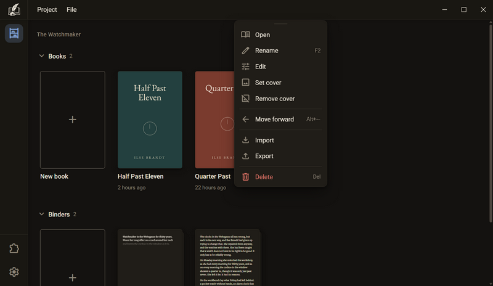
Task: Click the upload icon beside Export
Action: (x=245, y=156)
